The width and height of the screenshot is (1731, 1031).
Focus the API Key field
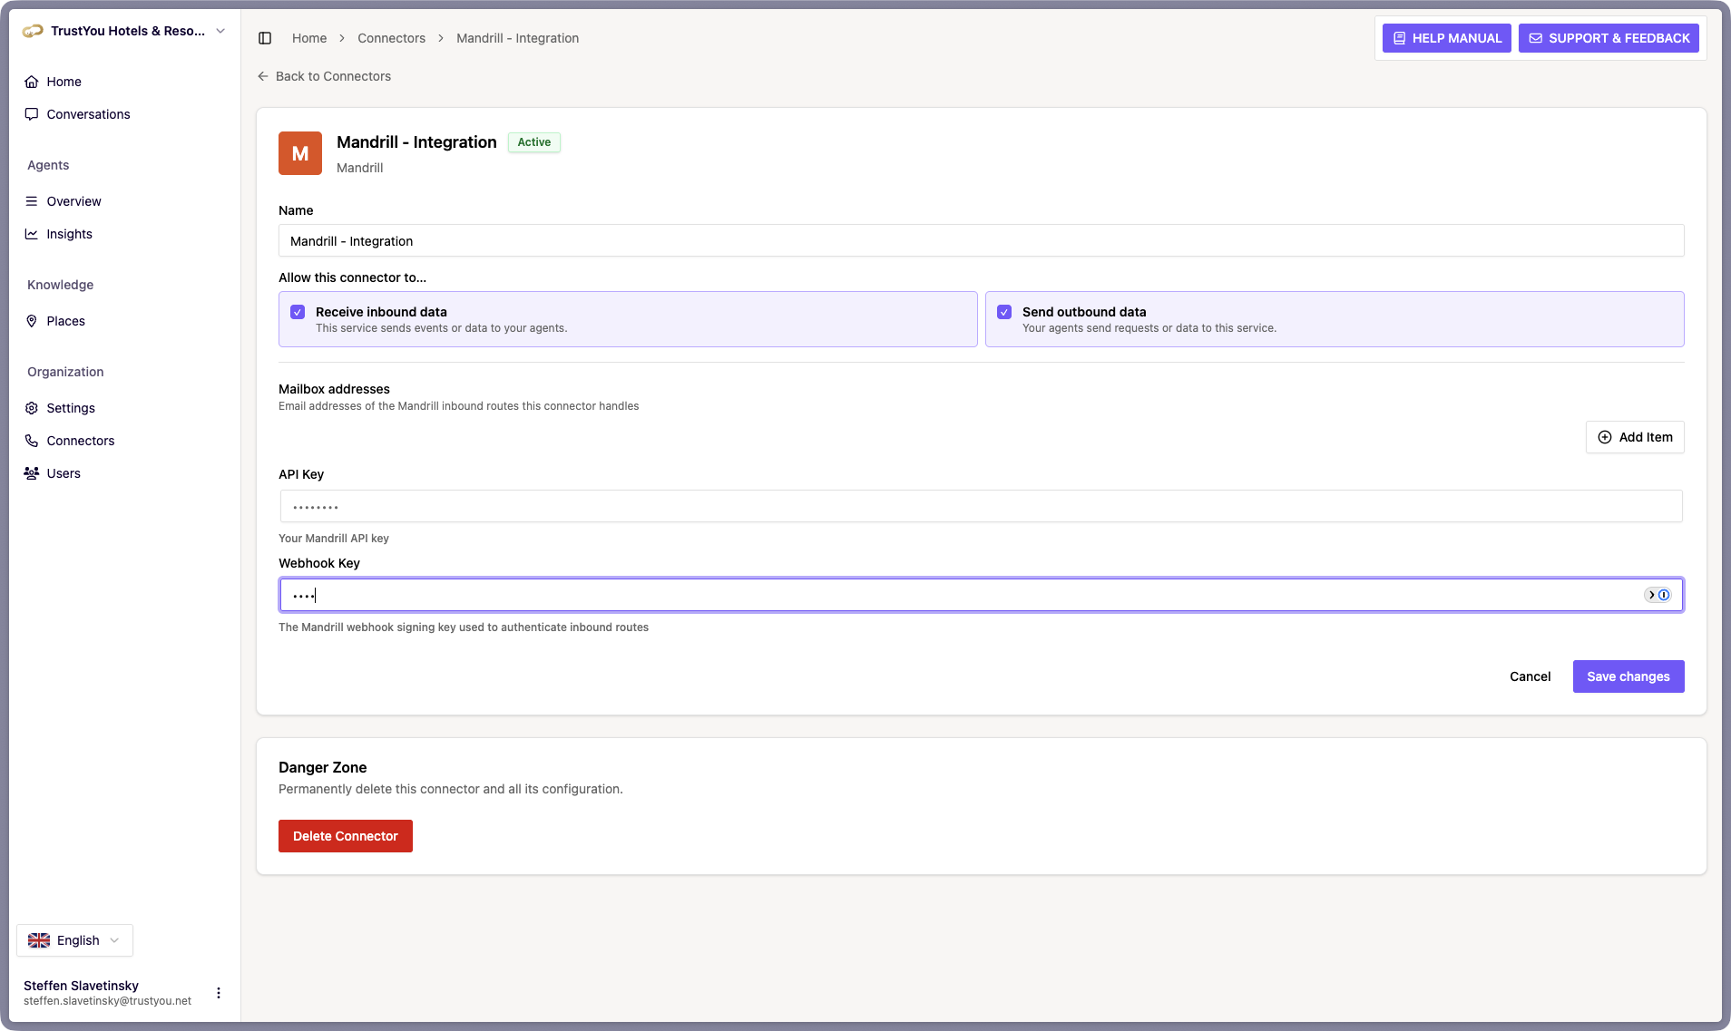pyautogui.click(x=981, y=506)
